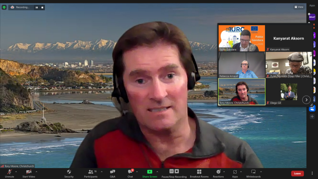The width and height of the screenshot is (318, 179).
Task: Pause the recording in the bottom toolbar
Action: tap(171, 171)
